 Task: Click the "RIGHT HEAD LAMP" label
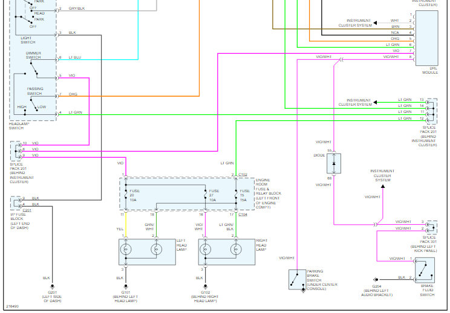point(261,245)
